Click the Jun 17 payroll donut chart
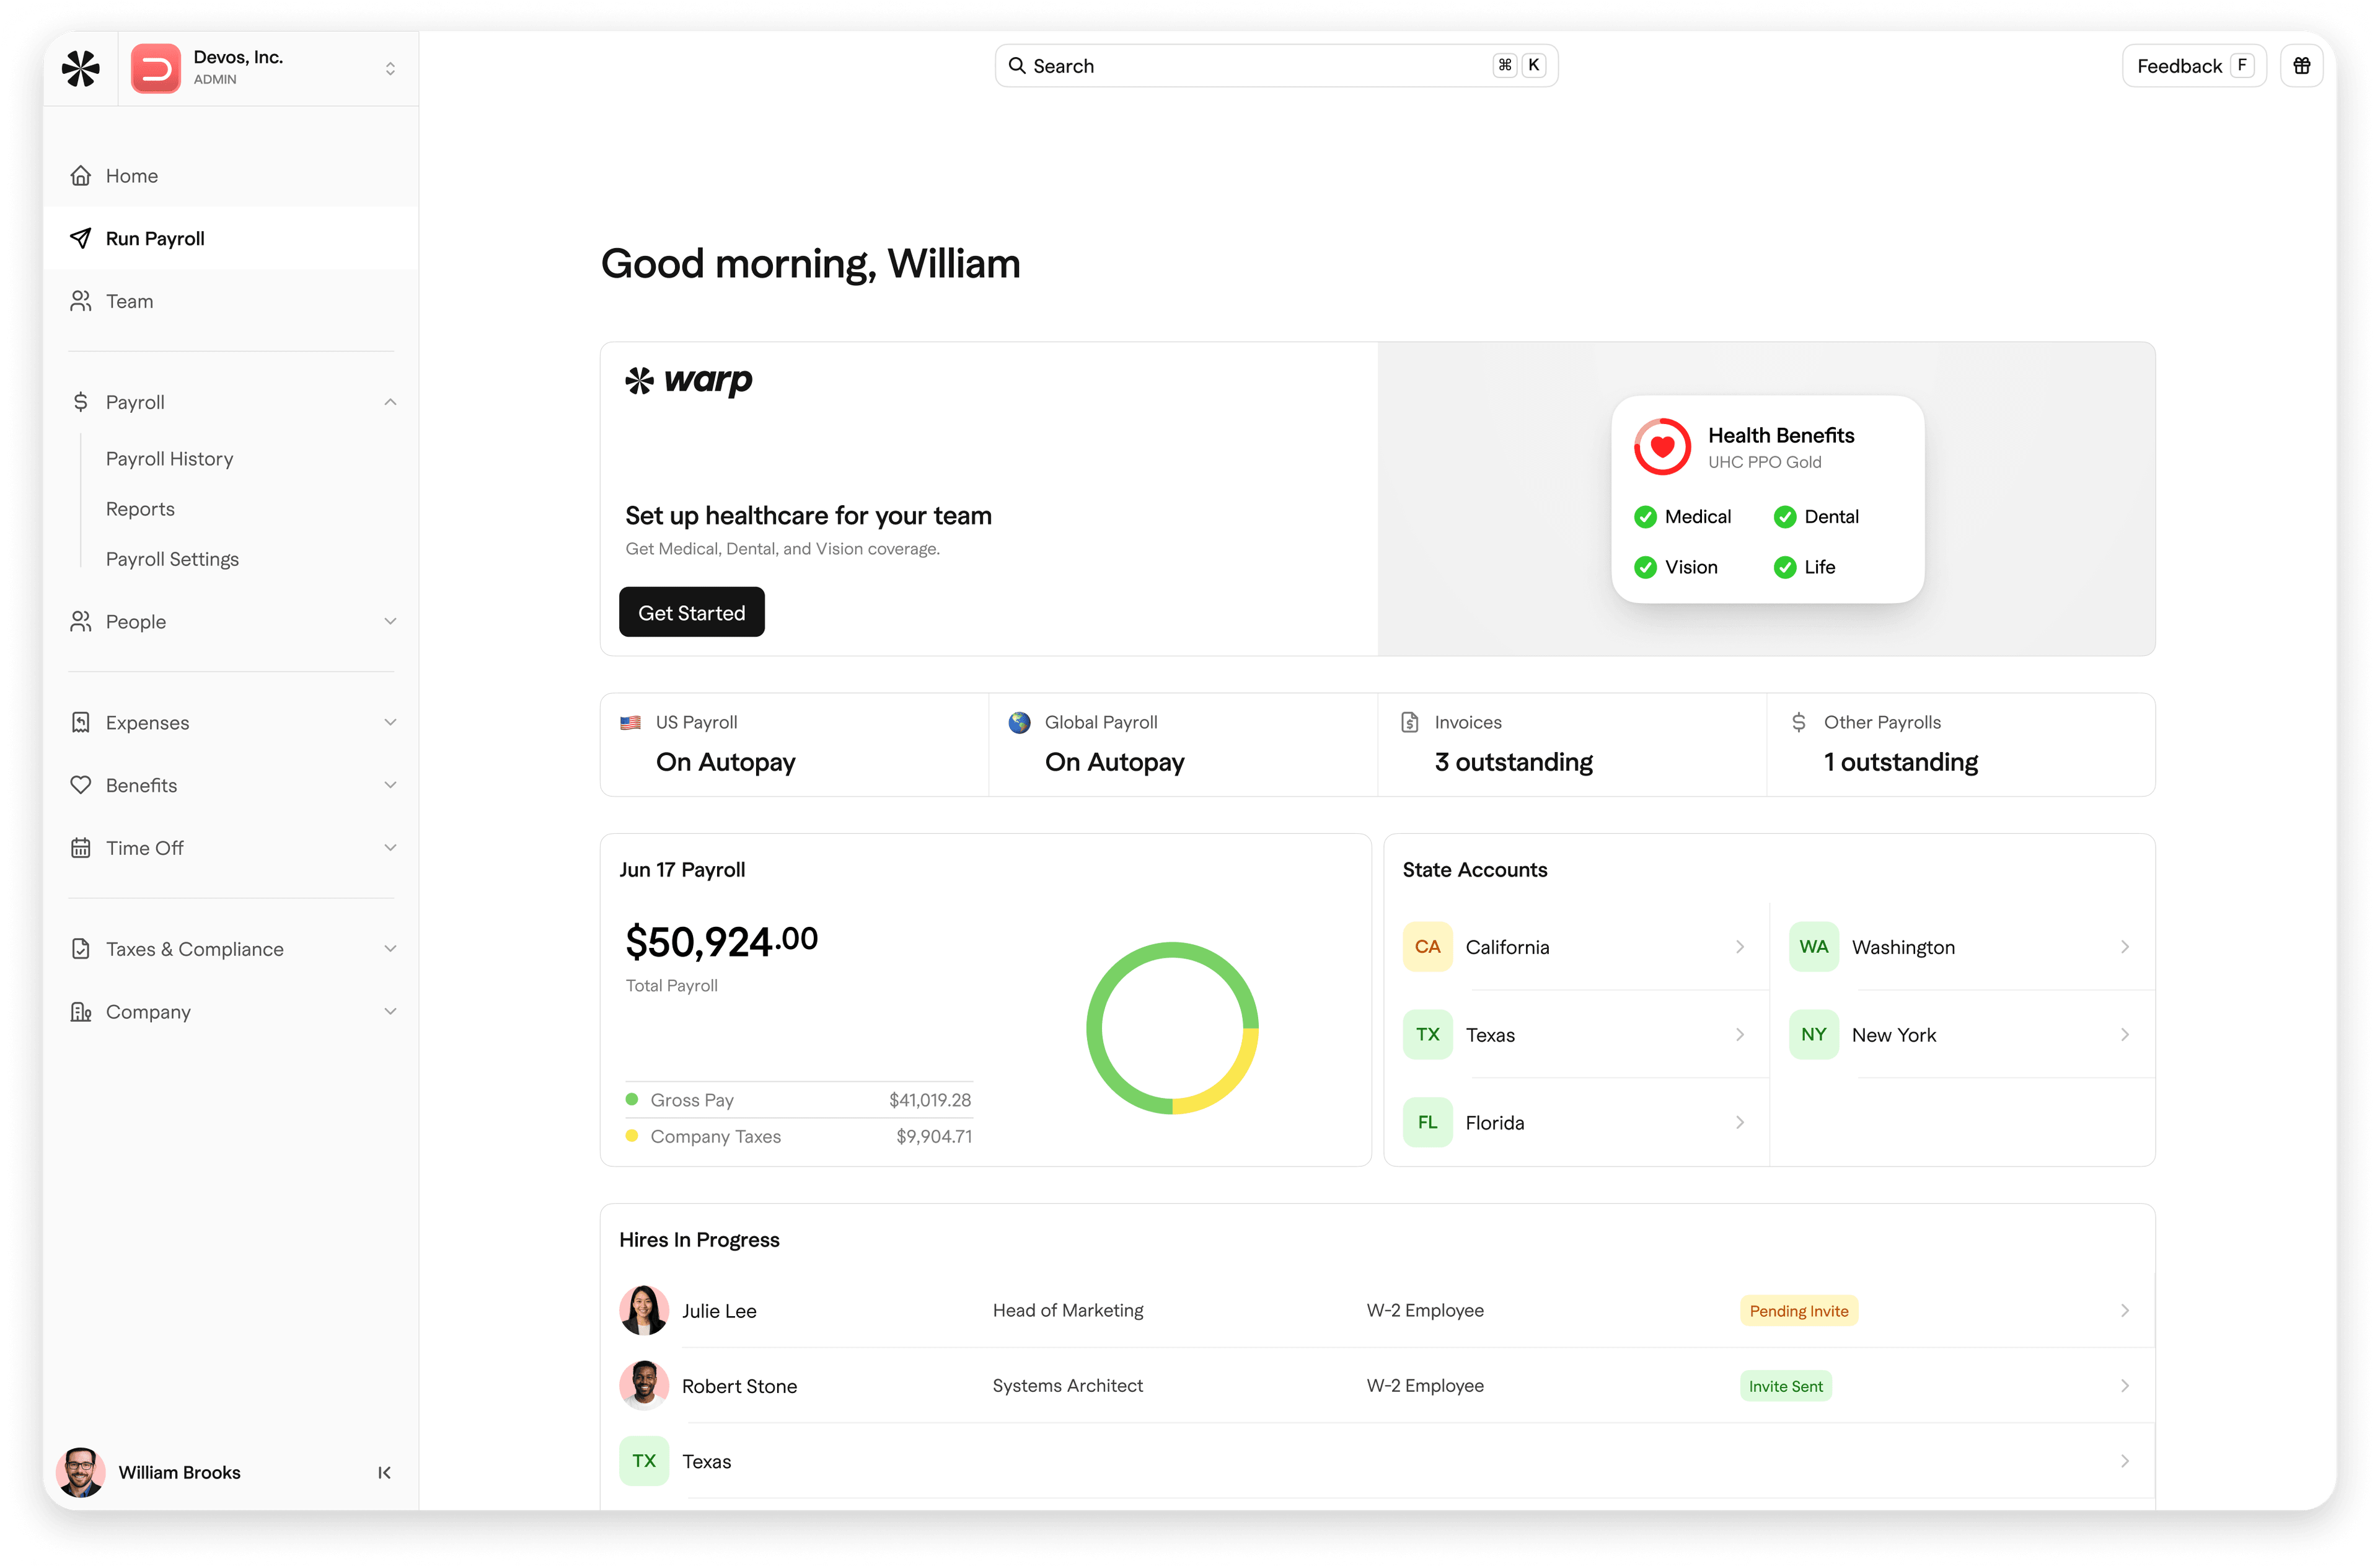 point(1171,1028)
